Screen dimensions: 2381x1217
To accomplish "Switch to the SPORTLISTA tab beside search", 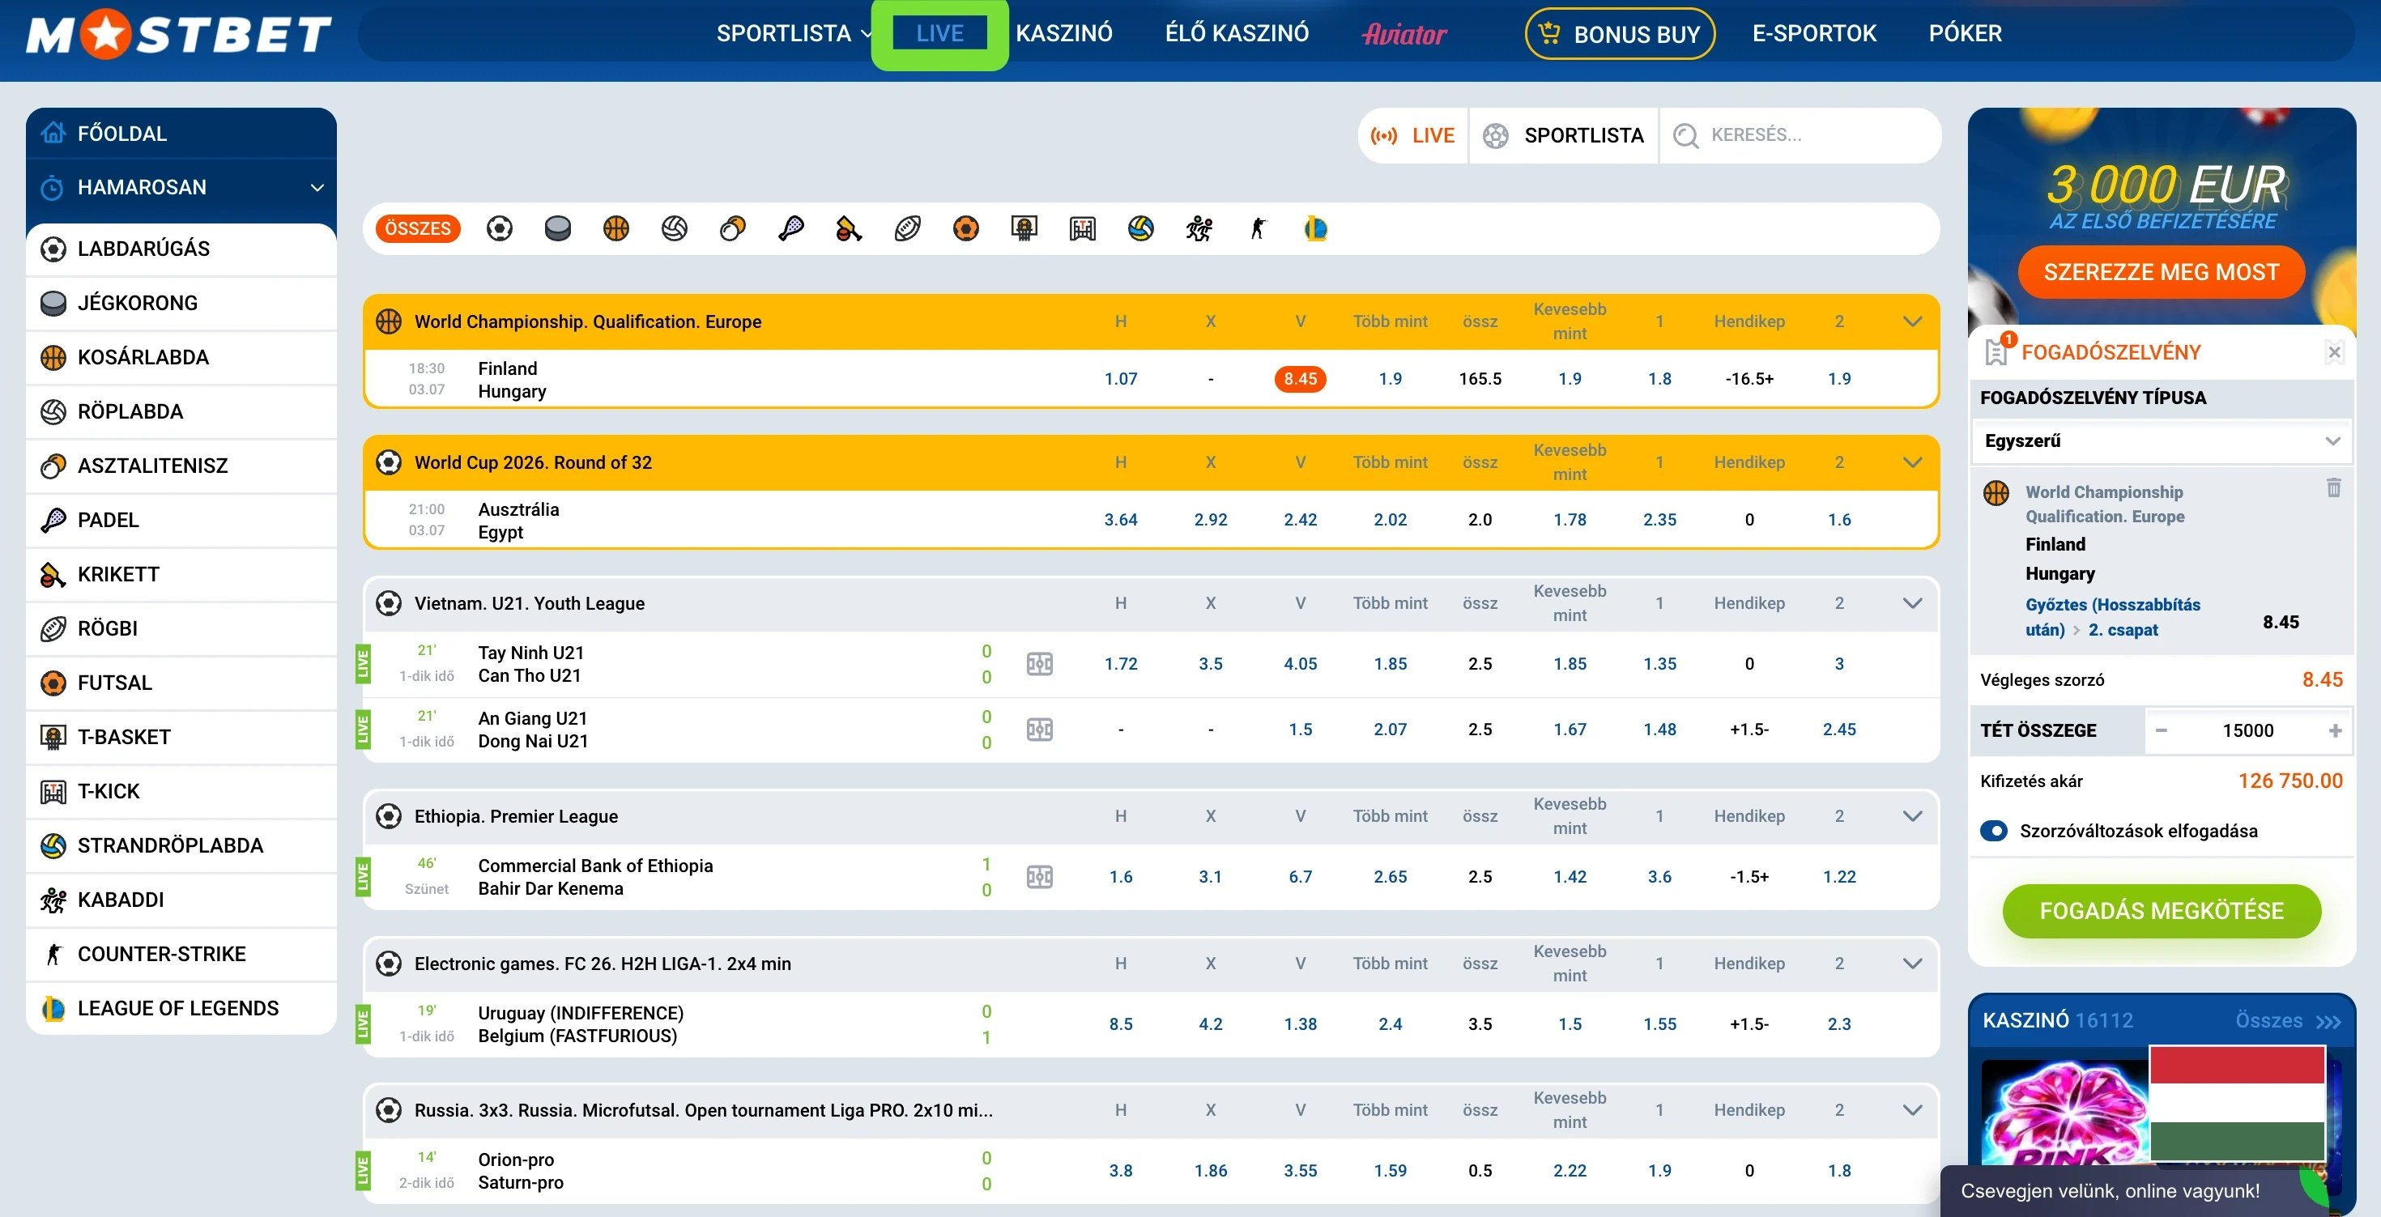I will pyautogui.click(x=1564, y=136).
